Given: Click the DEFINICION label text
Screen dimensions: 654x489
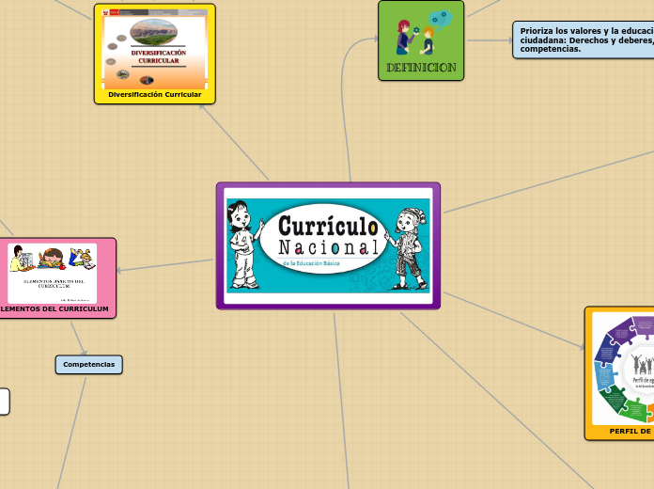Looking at the screenshot, I should pyautogui.click(x=421, y=68).
